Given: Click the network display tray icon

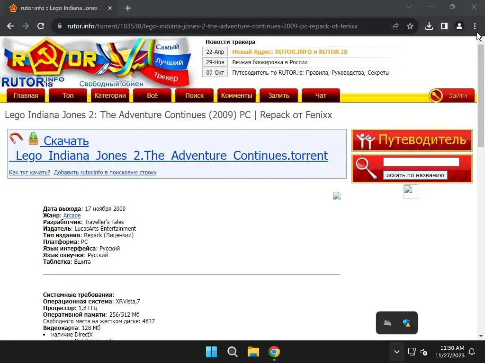Looking at the screenshot, I should pos(412,352).
